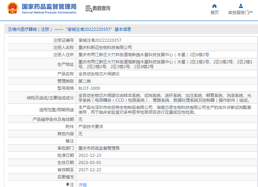Select product name 全自动生物芯片阅读仪
The height and width of the screenshot is (187, 258).
pos(99,74)
